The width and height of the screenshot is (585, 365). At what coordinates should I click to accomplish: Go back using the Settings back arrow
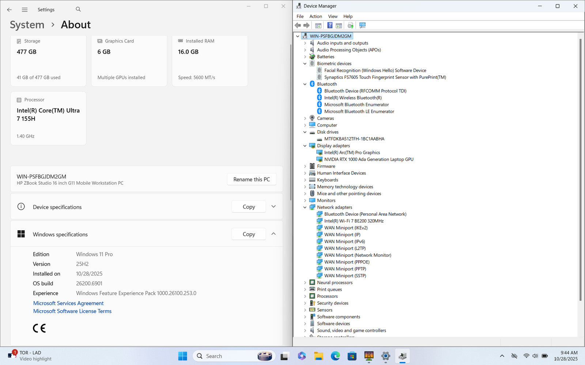pyautogui.click(x=10, y=10)
